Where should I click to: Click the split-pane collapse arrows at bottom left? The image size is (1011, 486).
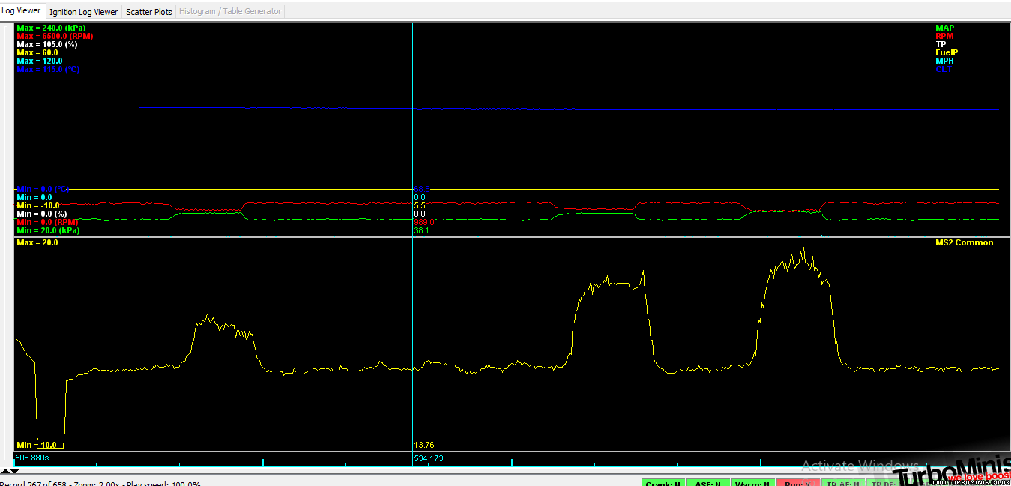9,471
